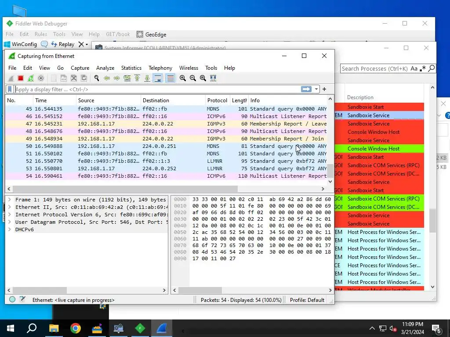Open Wireshark Analyze menu
450x337 pixels.
coord(105,68)
